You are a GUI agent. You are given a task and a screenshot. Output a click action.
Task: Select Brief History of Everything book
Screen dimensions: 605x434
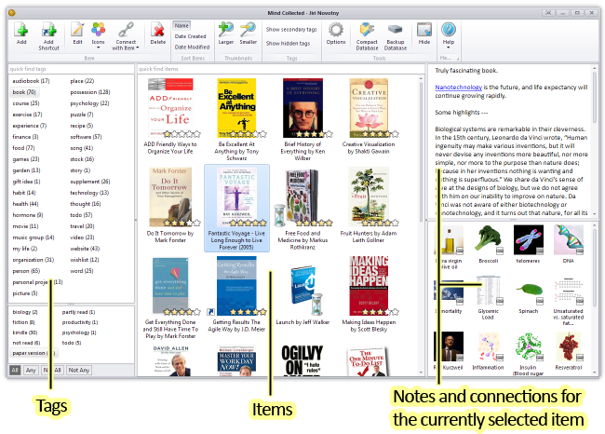point(302,108)
